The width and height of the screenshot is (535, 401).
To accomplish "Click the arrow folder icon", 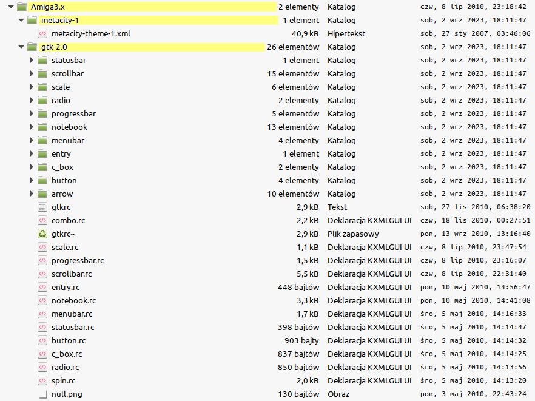I will coord(42,194).
